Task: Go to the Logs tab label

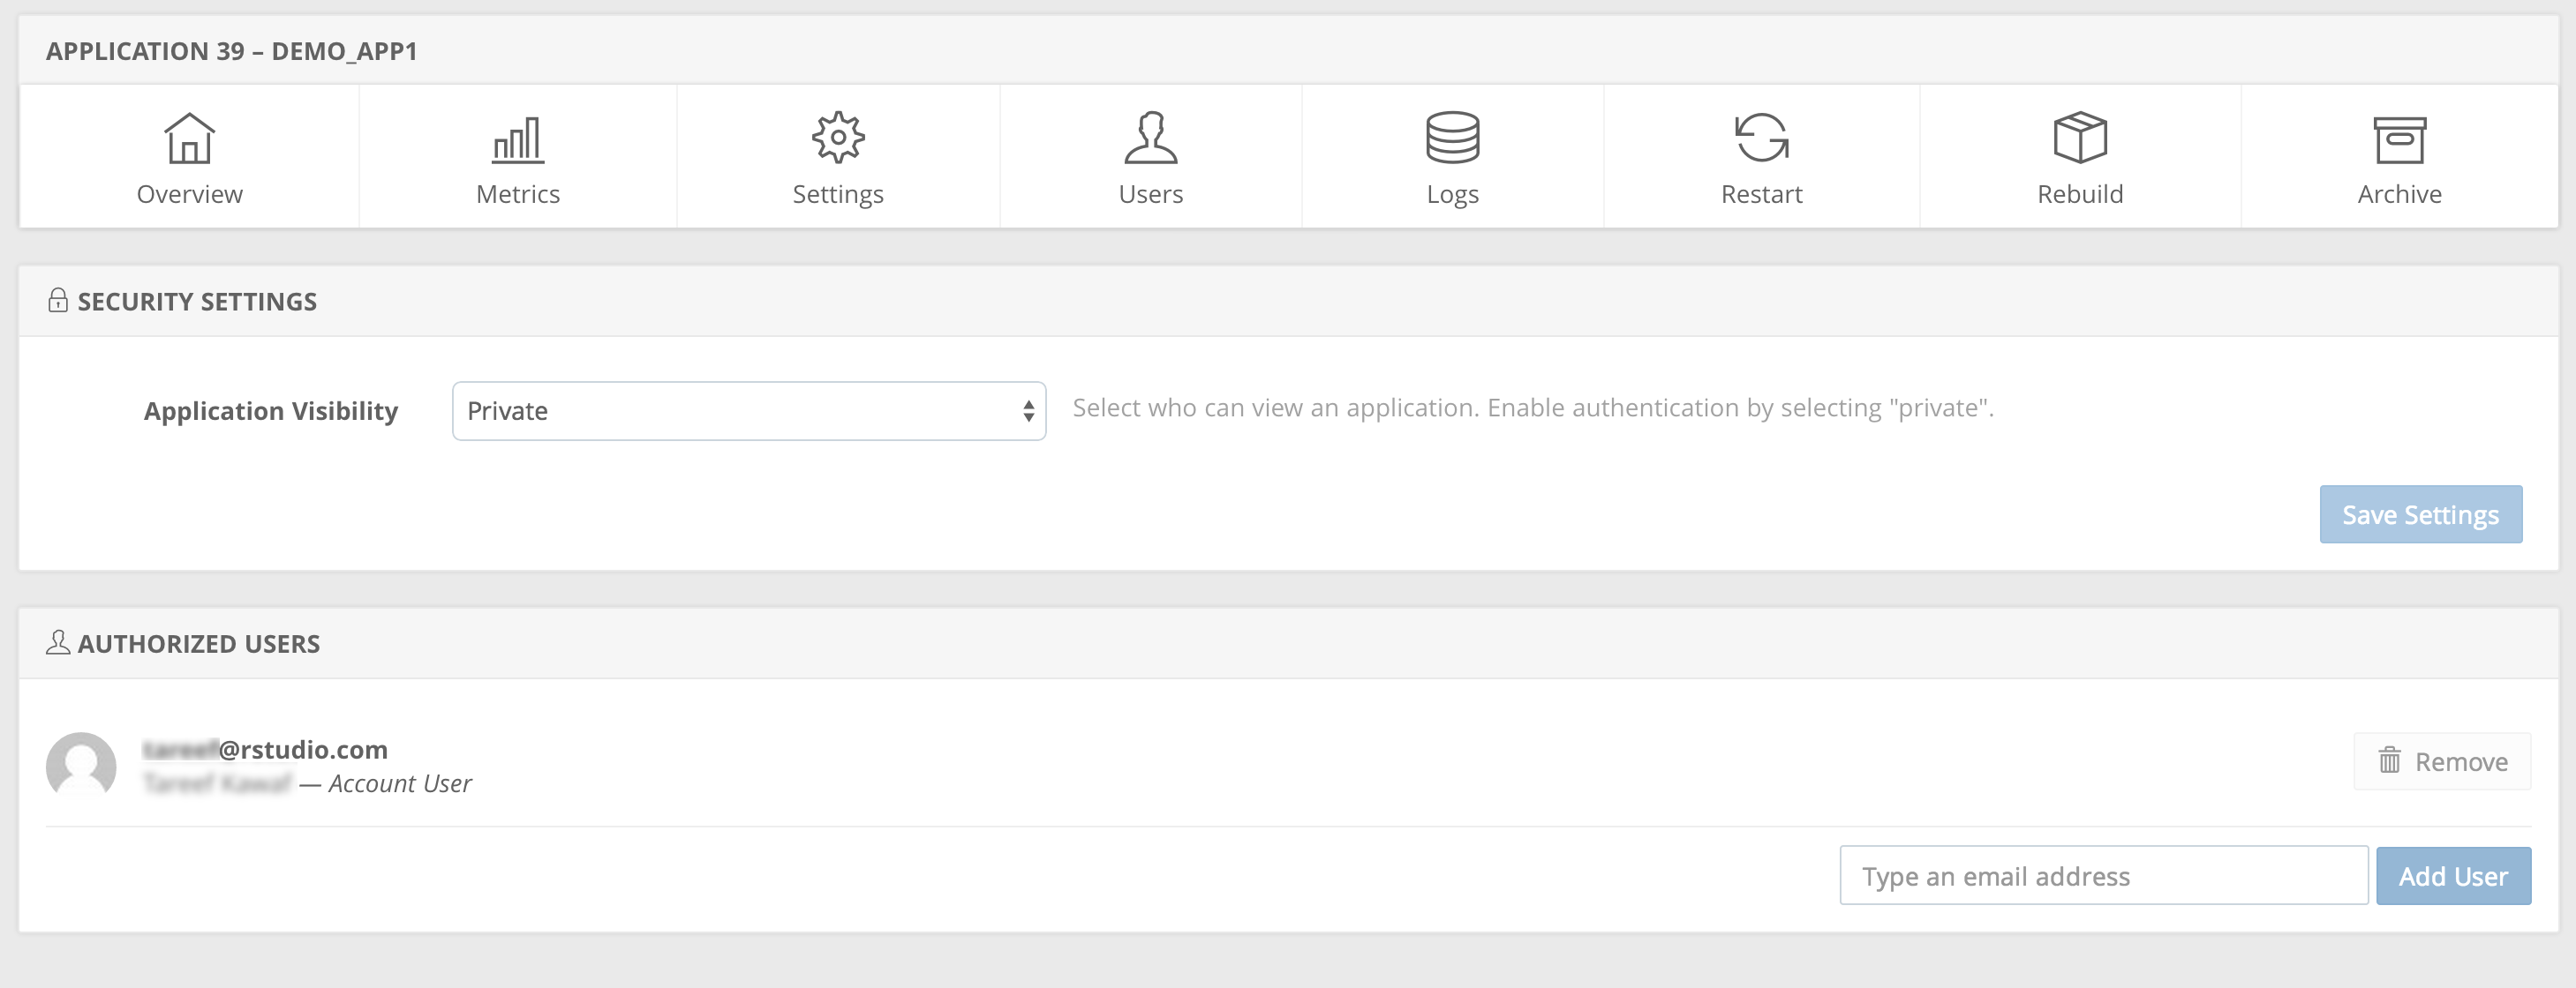Action: pos(1452,194)
